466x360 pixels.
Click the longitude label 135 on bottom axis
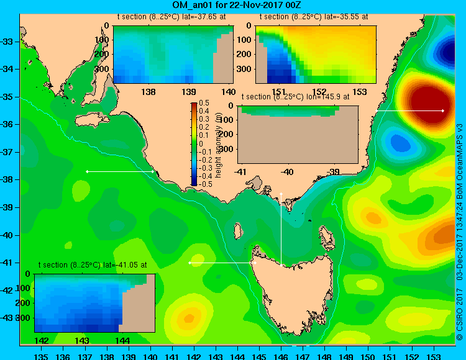pyautogui.click(x=41, y=356)
